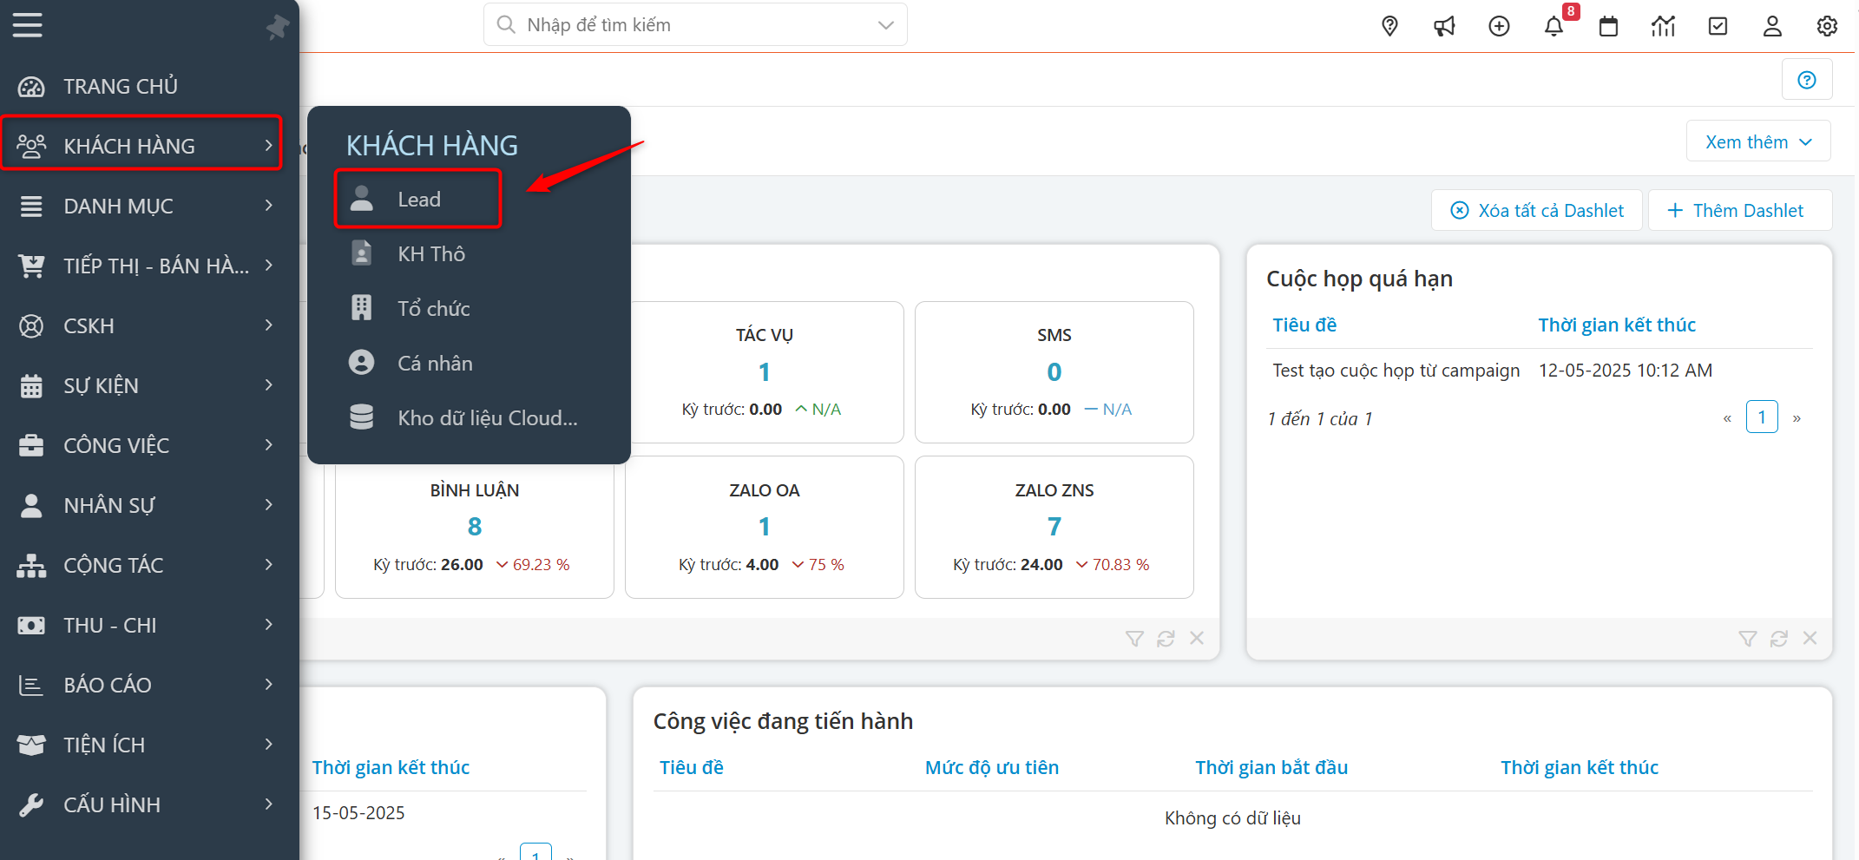This screenshot has height=860, width=1859.
Task: Collapse sidebar with hamburger menu icon
Action: [x=28, y=24]
